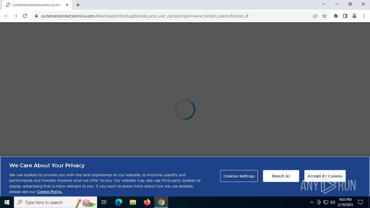Screen dimensions: 370x208
Task: Open File Explorer from taskbar
Action: 133,202
